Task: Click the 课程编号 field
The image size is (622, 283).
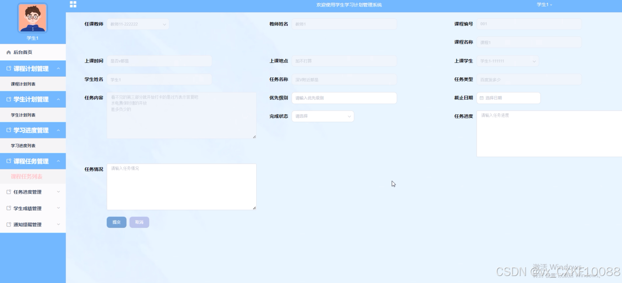Action: coord(529,24)
